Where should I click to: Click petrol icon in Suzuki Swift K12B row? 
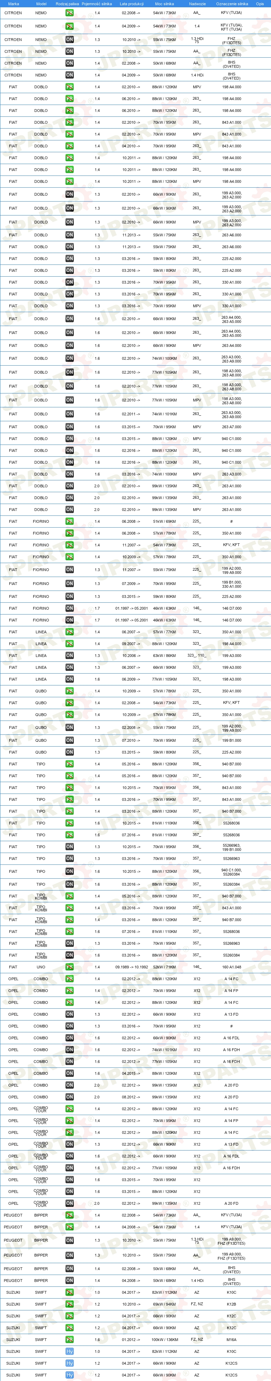70,1304
